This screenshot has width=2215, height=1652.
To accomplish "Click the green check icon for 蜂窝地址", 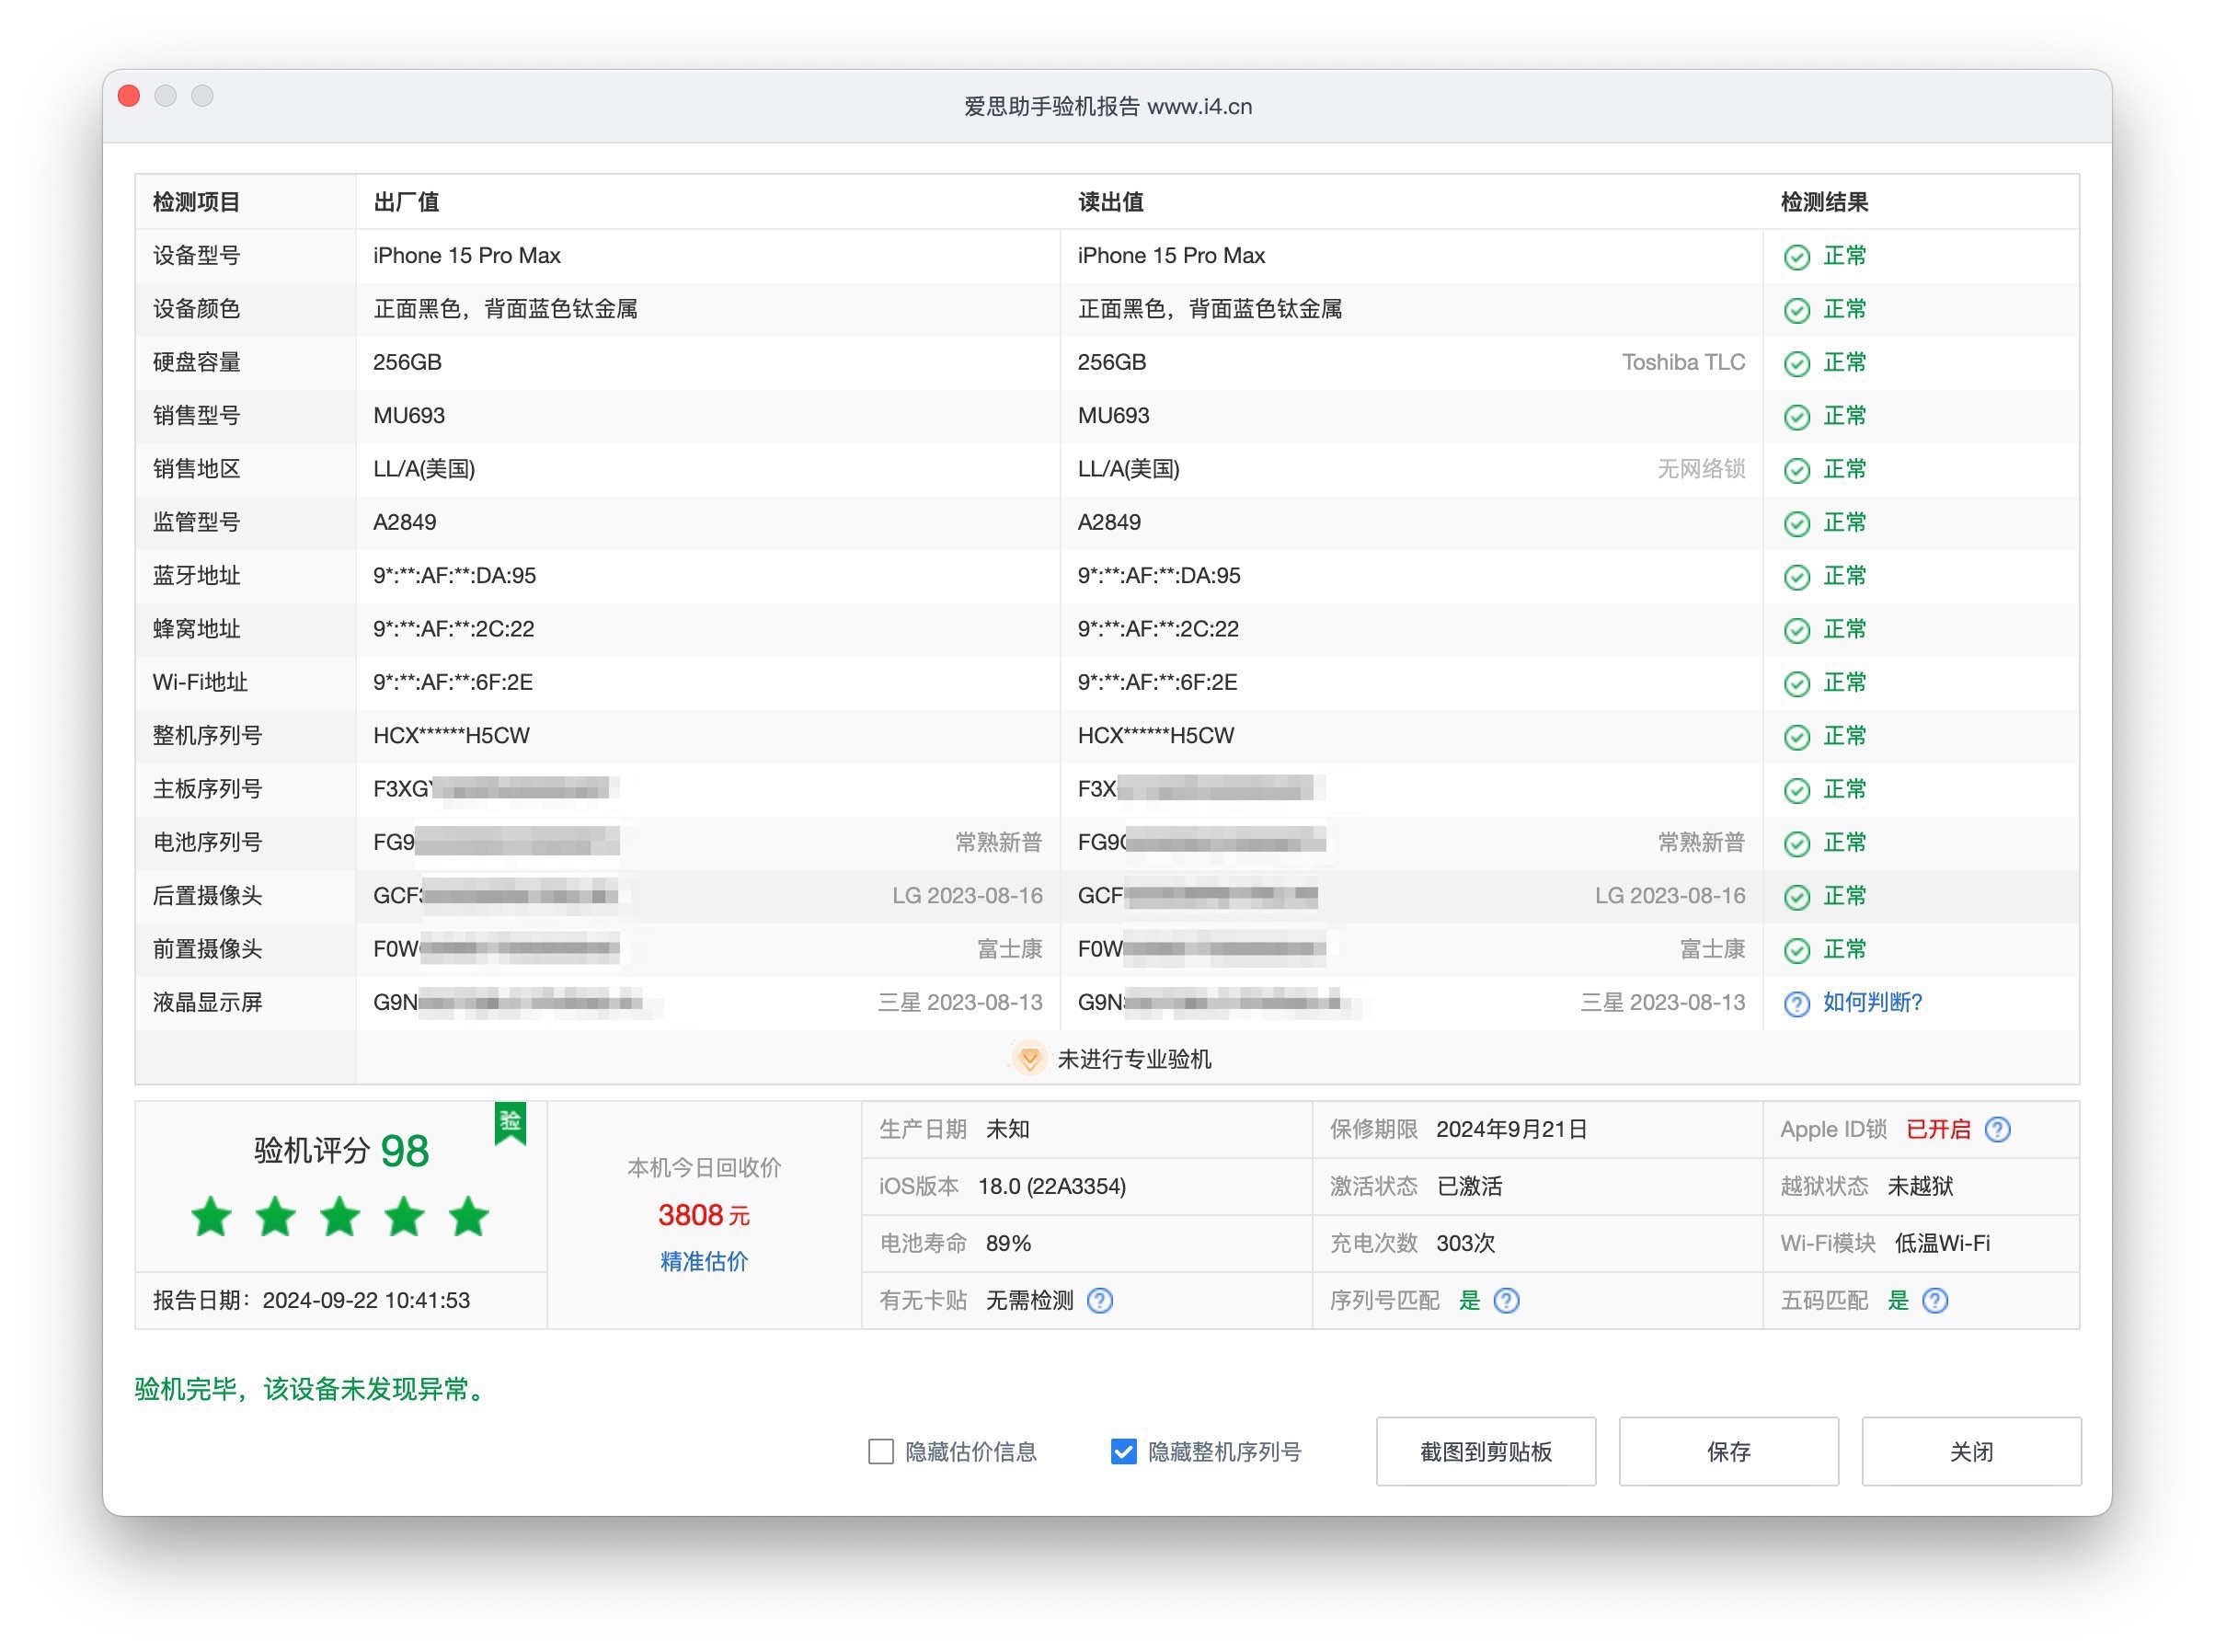I will point(1797,630).
